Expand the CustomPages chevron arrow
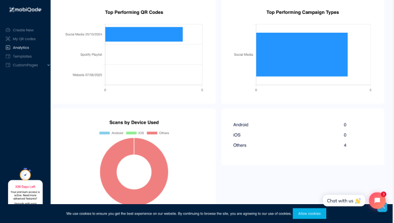 48,65
